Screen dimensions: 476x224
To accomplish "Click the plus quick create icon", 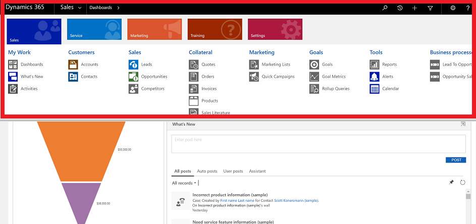I will [x=414, y=8].
